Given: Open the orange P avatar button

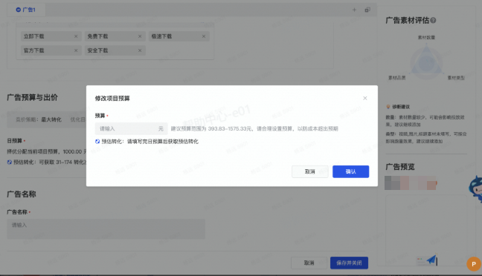Looking at the screenshot, I should [474, 263].
